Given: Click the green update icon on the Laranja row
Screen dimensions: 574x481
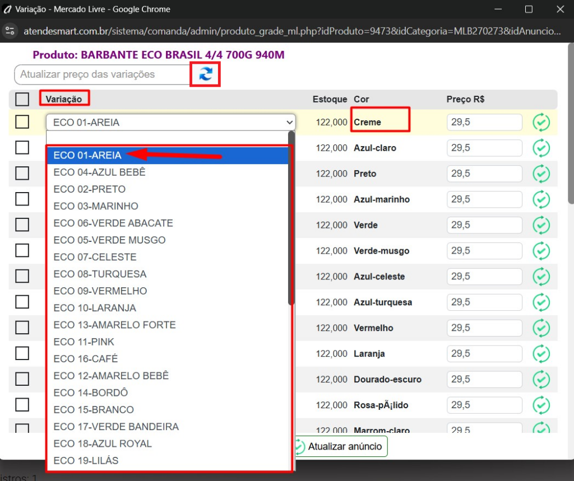Looking at the screenshot, I should (541, 353).
